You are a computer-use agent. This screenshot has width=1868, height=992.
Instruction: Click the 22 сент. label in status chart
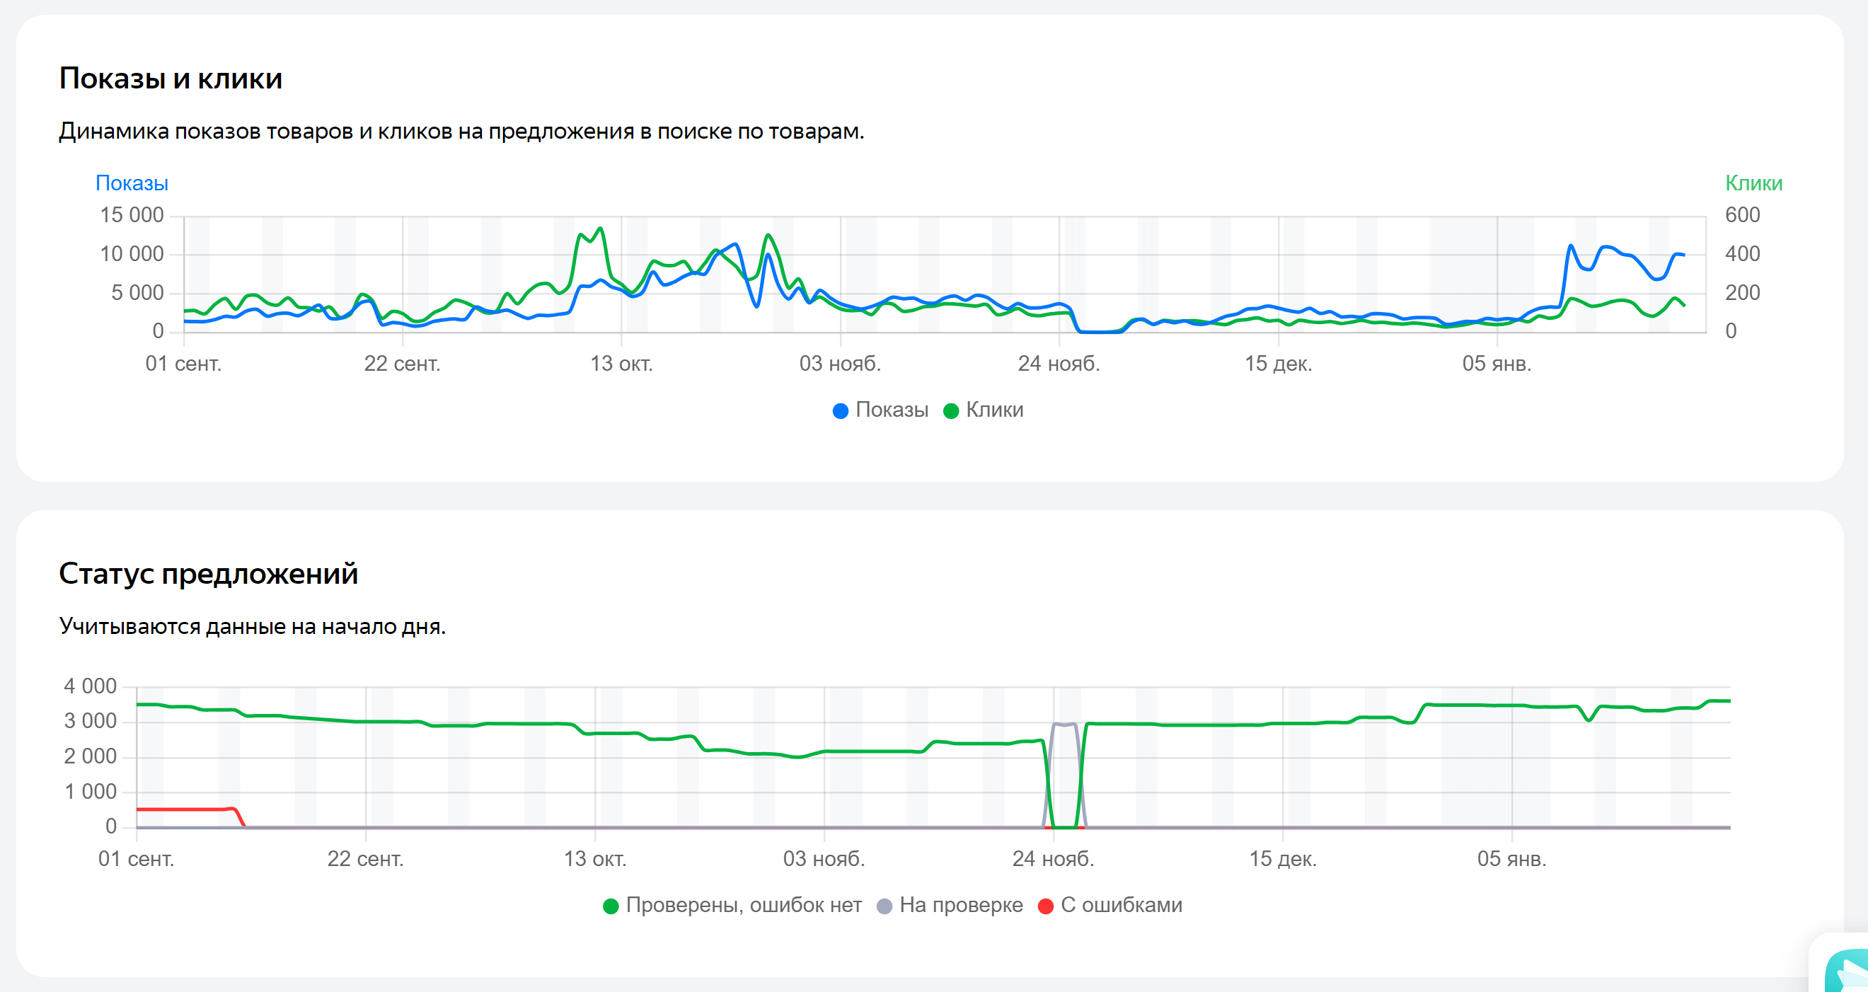(366, 859)
